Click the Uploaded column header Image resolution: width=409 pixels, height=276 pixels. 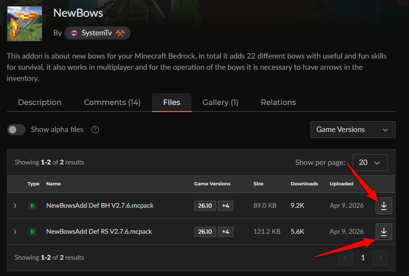pyautogui.click(x=341, y=184)
